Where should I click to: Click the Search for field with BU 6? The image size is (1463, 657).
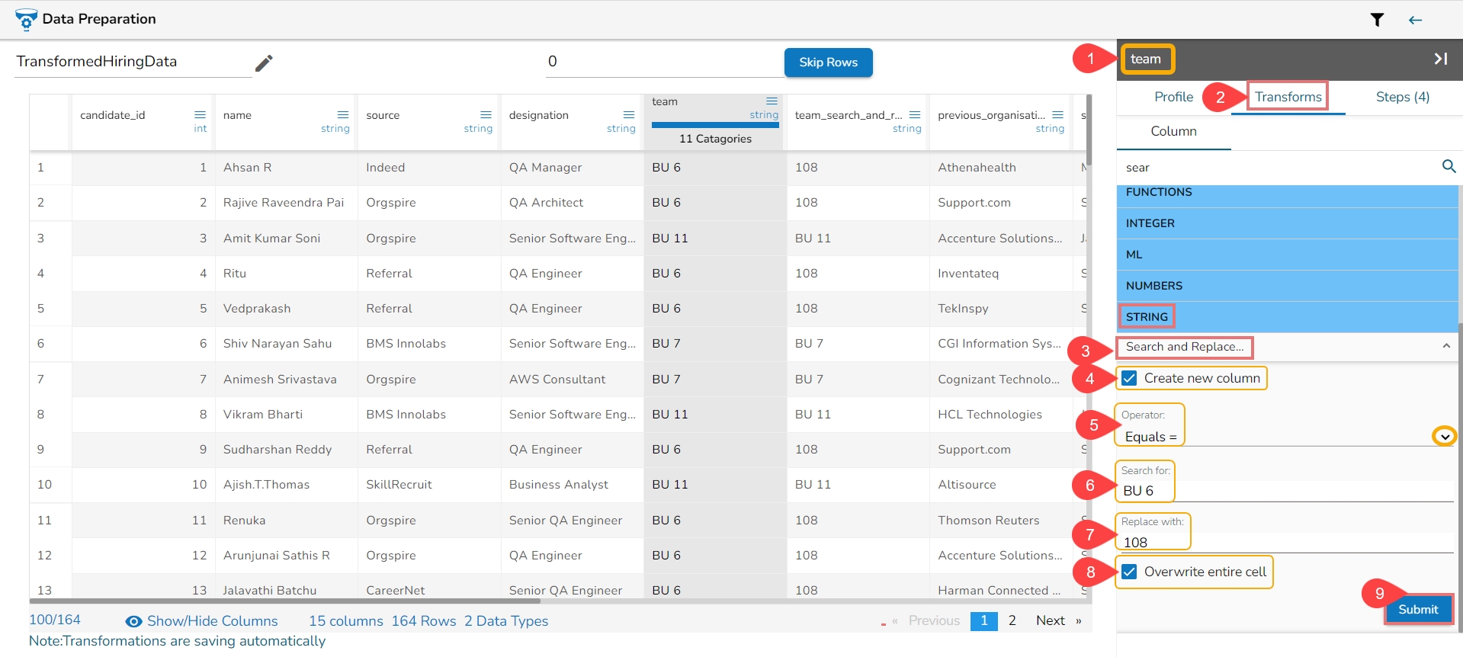(x=1287, y=491)
